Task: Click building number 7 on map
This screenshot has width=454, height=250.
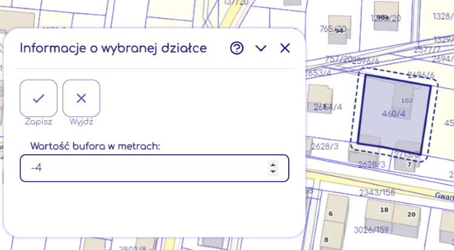Action: (409, 164)
